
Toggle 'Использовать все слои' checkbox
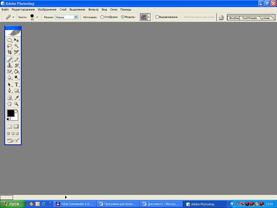tap(182, 17)
